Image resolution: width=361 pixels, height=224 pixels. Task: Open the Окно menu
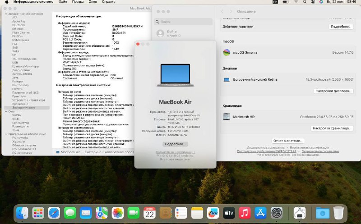(93, 2)
